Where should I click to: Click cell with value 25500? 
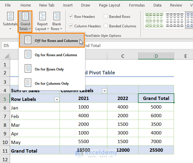point(156,150)
